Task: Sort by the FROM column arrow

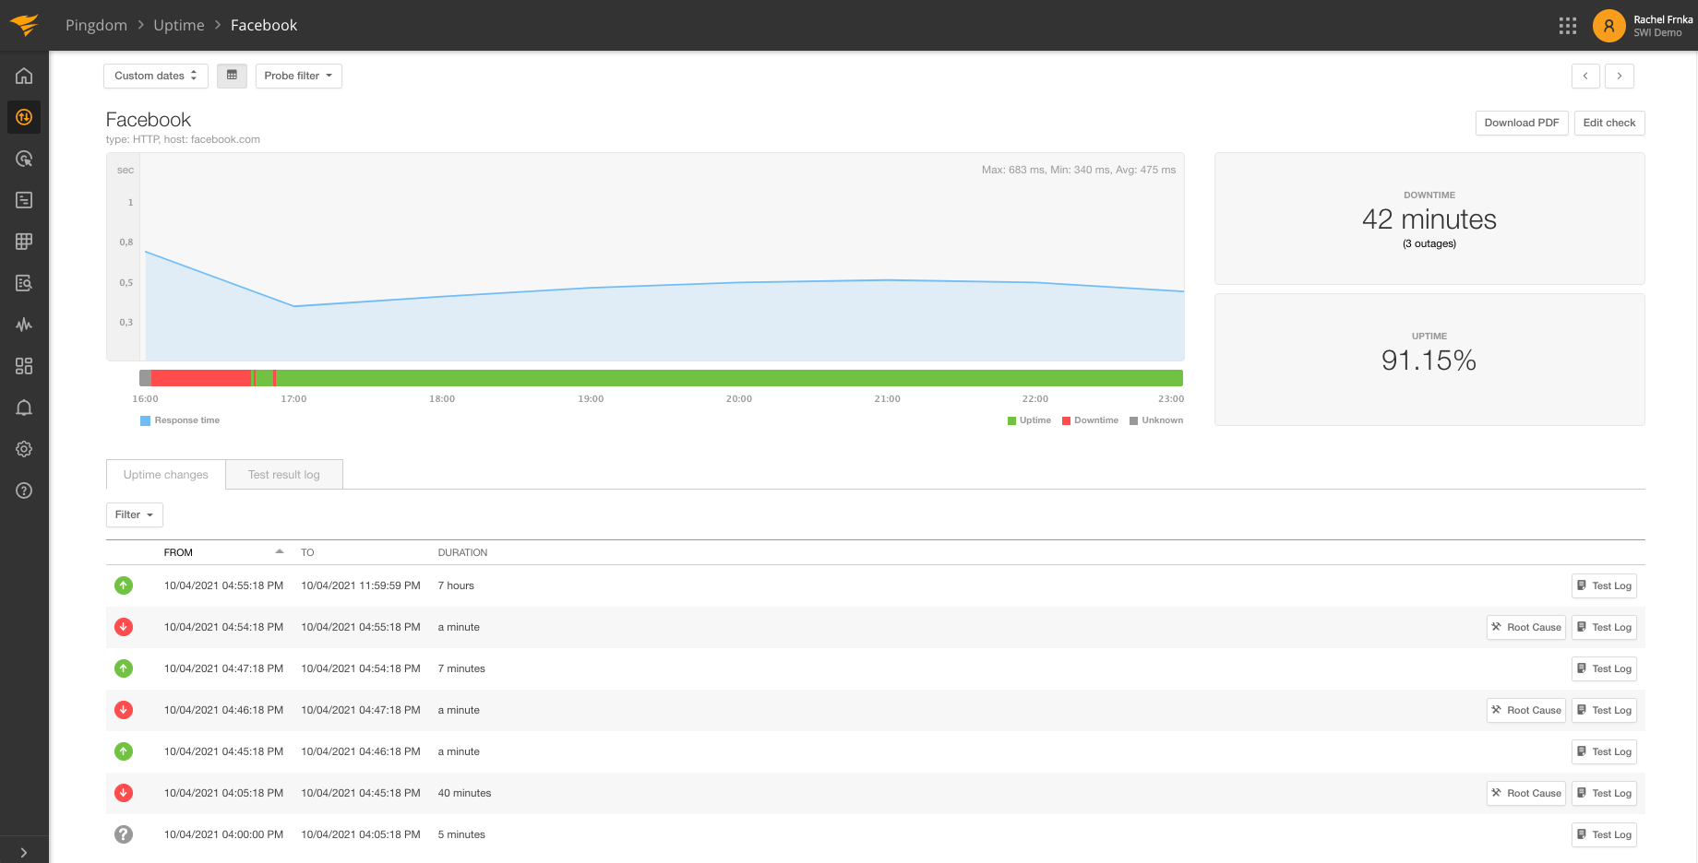Action: 280,551
